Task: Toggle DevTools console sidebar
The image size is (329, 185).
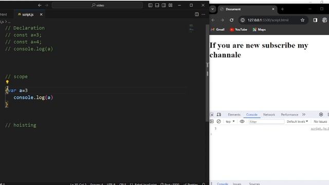Action: coord(211,121)
